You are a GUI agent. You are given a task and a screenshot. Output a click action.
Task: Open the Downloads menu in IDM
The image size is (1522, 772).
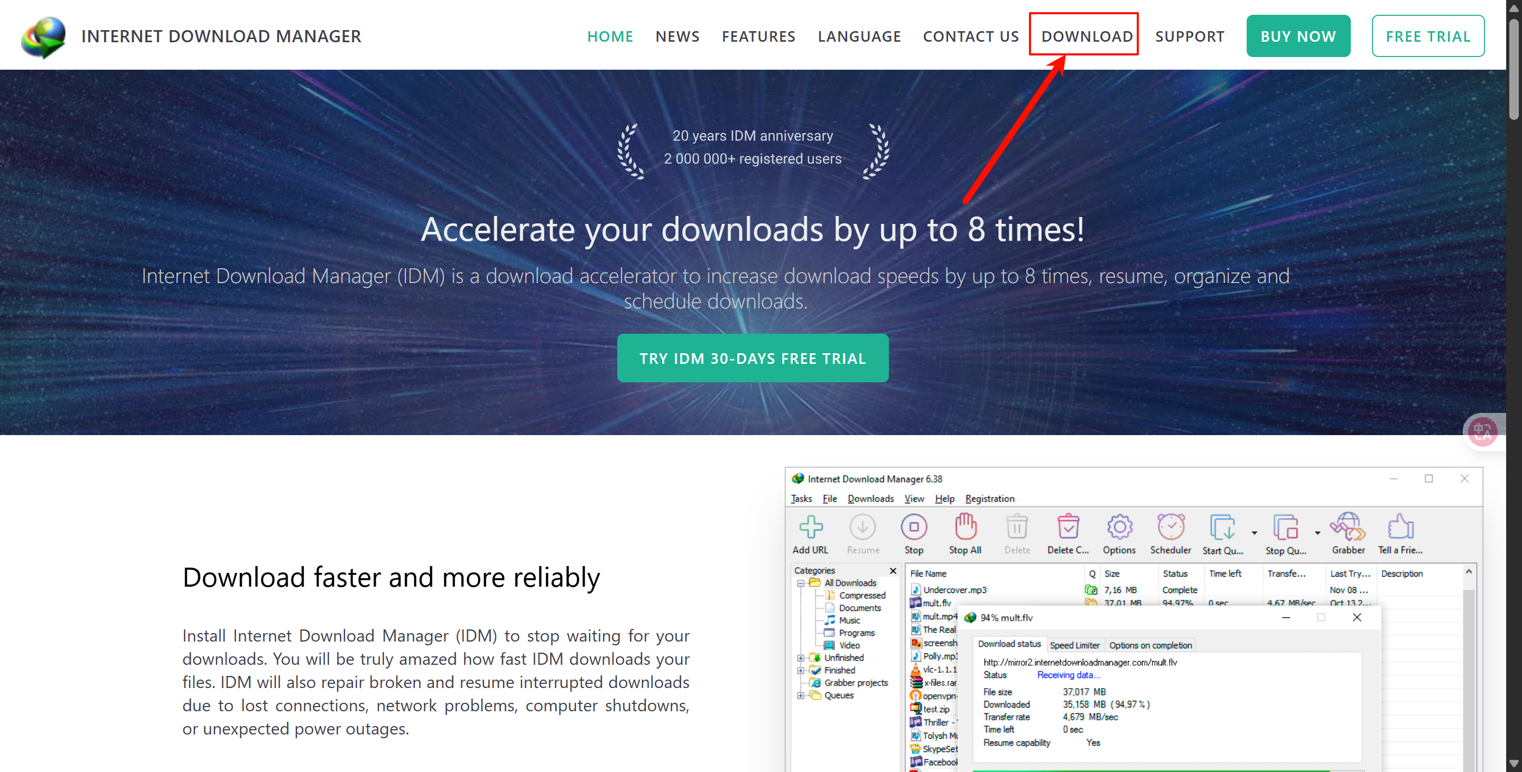point(870,498)
